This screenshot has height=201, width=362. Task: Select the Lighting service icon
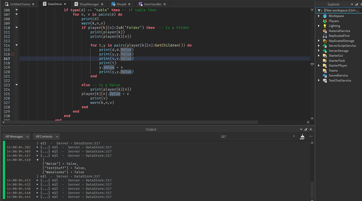coord(325,26)
